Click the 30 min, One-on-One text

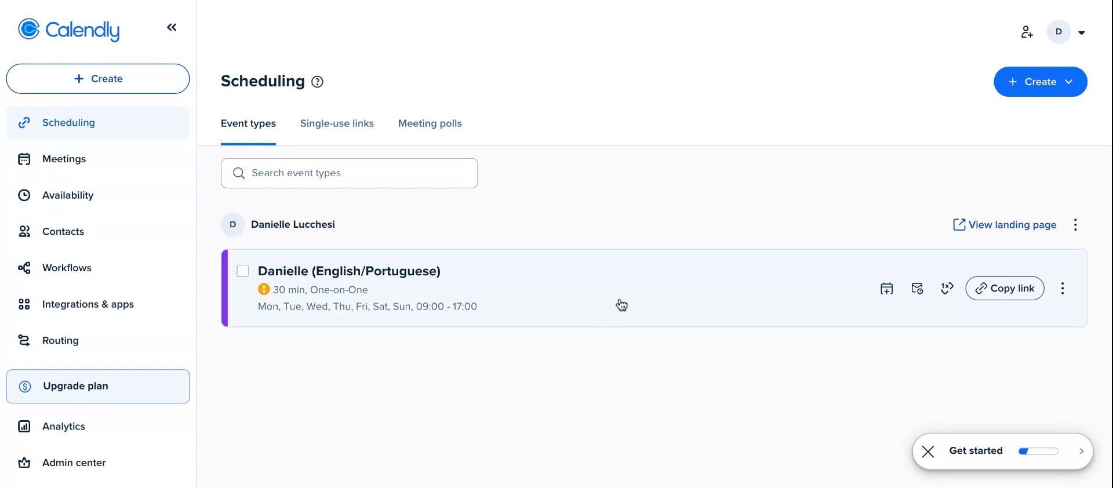pyautogui.click(x=321, y=290)
